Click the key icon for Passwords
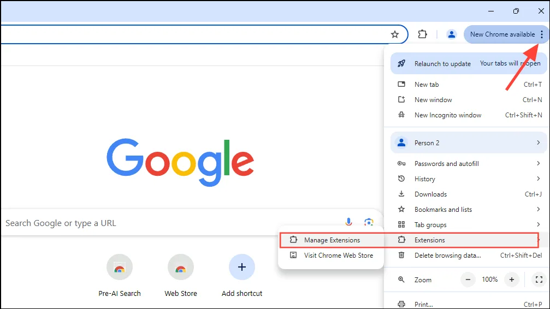This screenshot has height=309, width=550. [401, 163]
